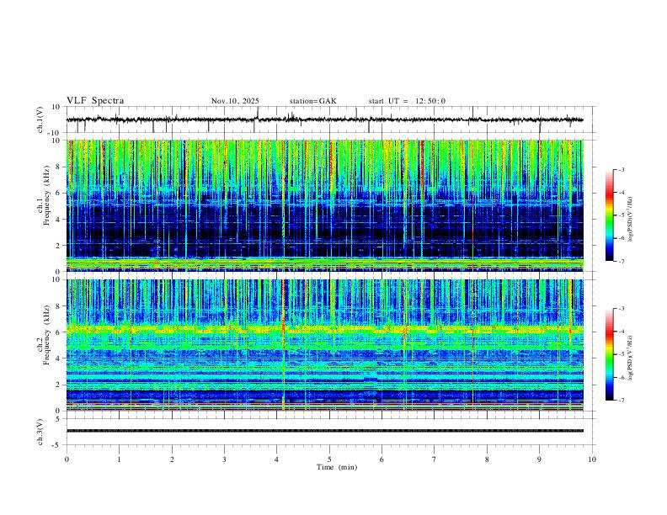The height and width of the screenshot is (515, 667).
Task: Click the ch.1 waveform trace panel
Action: click(330, 119)
